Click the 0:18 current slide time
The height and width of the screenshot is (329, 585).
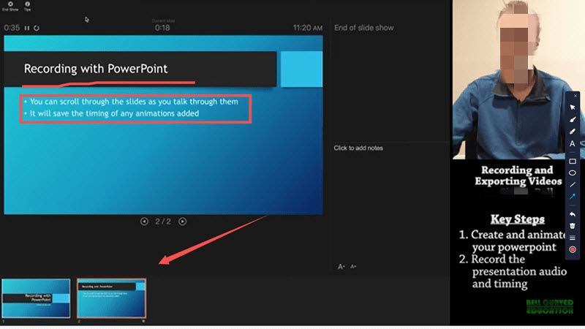(x=162, y=28)
